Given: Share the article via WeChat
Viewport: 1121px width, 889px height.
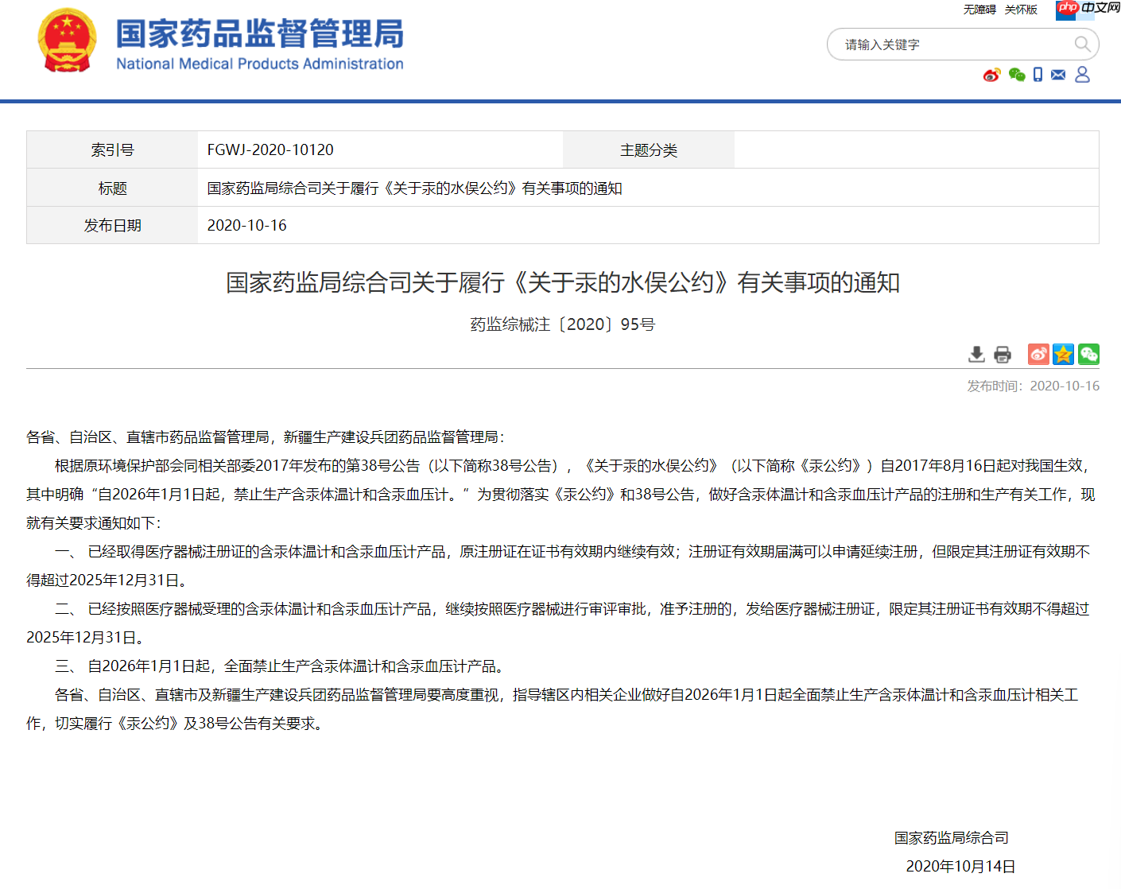Looking at the screenshot, I should click(x=1088, y=354).
